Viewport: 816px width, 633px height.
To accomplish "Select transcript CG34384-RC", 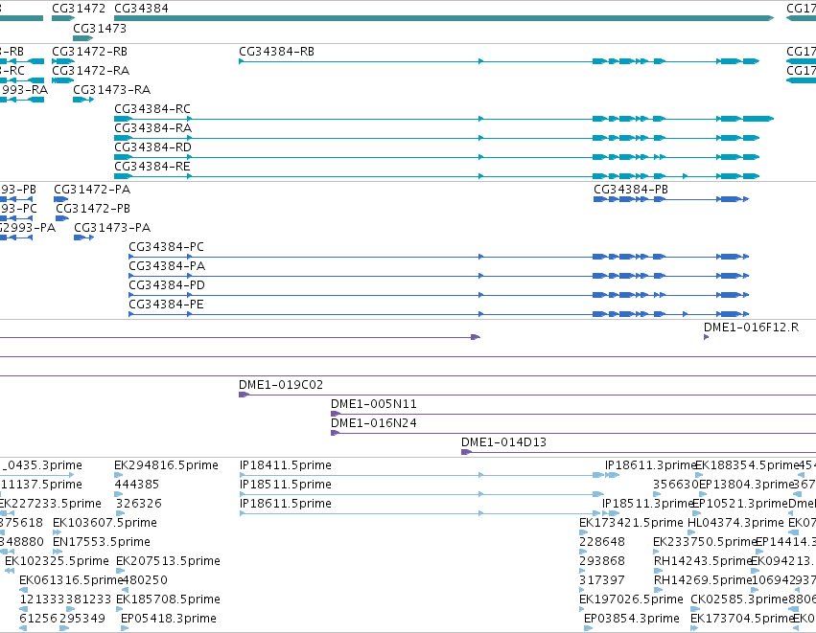I will pyautogui.click(x=444, y=119).
